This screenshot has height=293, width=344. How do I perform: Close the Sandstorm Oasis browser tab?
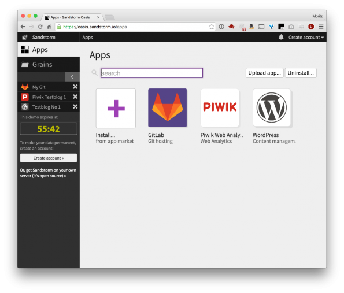click(x=98, y=17)
